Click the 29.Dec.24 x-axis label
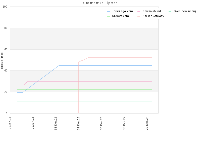 [147, 123]
